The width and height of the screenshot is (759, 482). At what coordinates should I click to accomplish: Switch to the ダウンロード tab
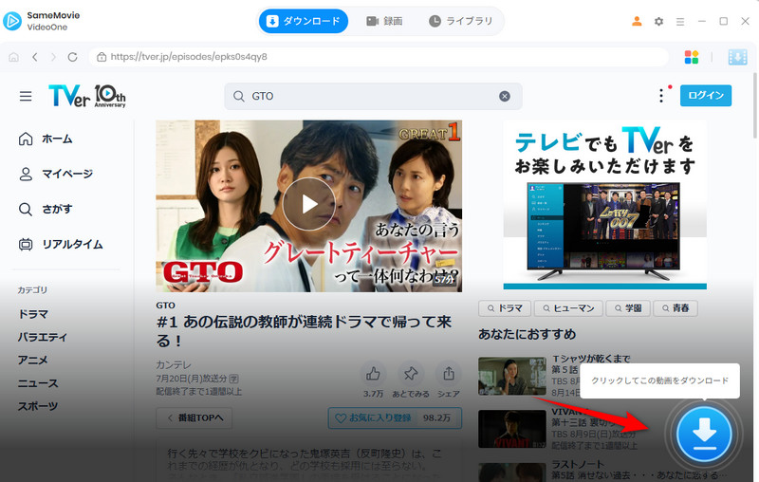click(304, 21)
